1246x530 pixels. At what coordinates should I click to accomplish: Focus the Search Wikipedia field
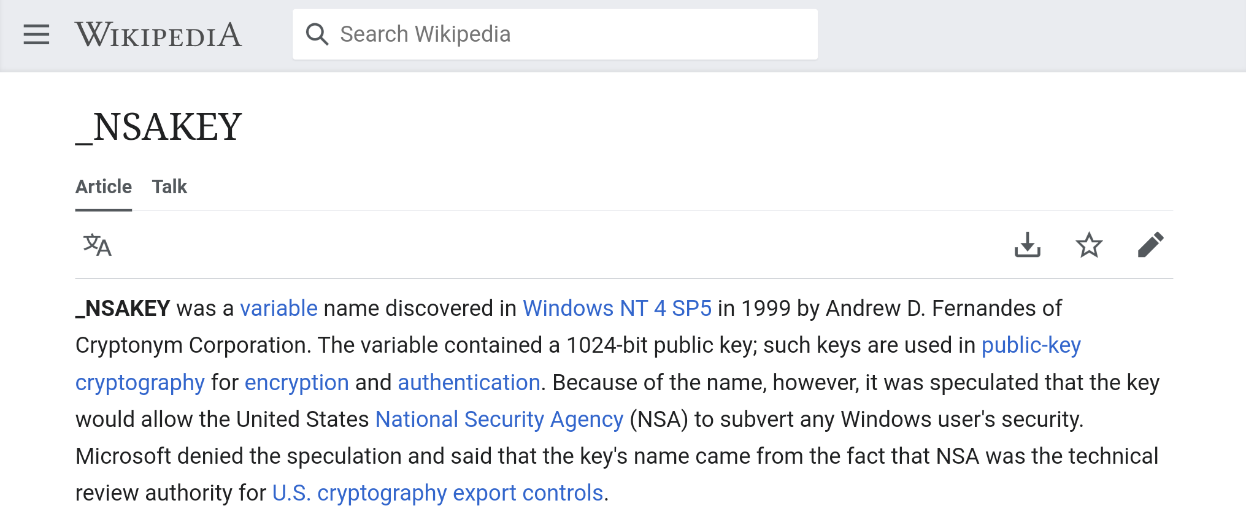pos(571,34)
